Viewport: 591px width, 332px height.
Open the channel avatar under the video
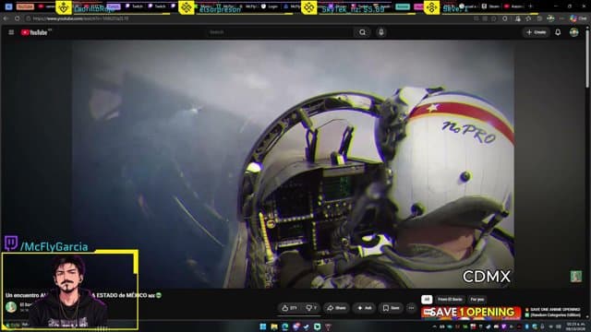[11, 307]
